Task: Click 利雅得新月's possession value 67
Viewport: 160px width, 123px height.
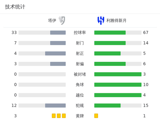Action: tap(146, 33)
